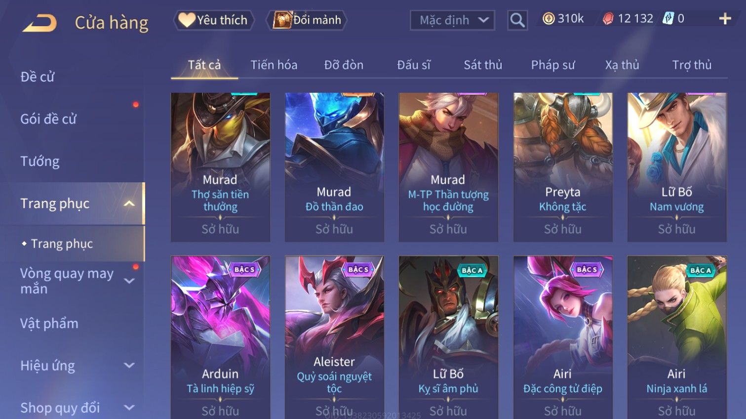Collapse the Trang phục sidebar section

pyautogui.click(x=129, y=204)
